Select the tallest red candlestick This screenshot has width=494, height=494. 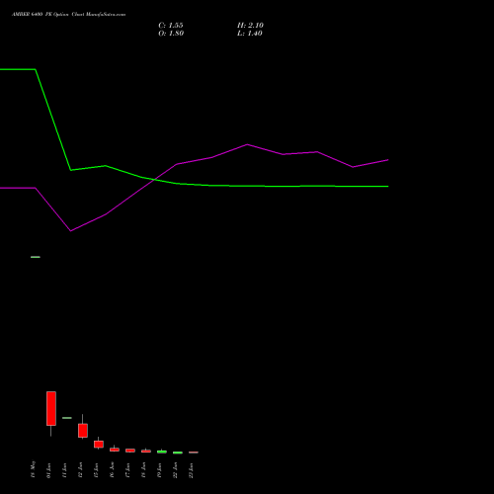(51, 408)
